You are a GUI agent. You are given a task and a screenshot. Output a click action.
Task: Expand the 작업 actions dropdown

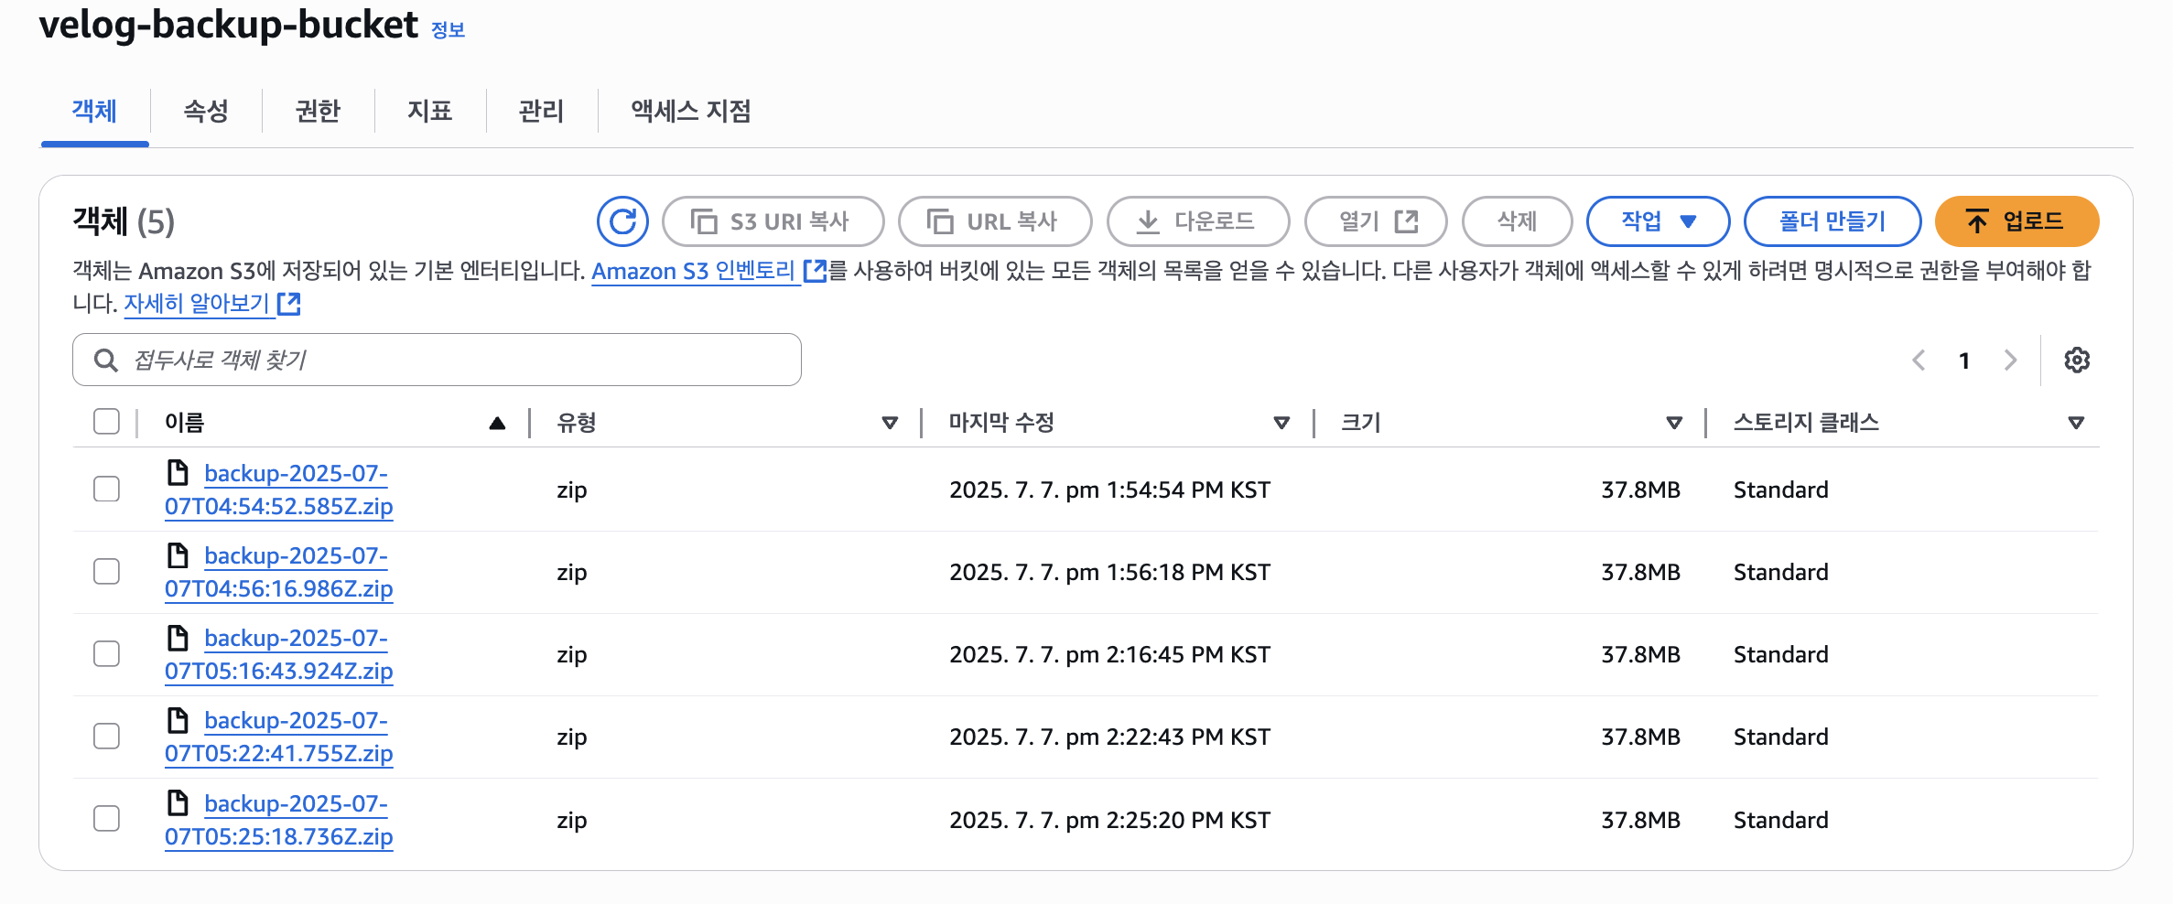click(1658, 221)
